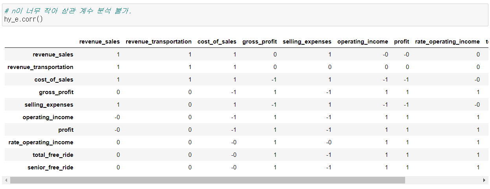Click revenue_transportation row's selling_expenses value
Viewport: 490px width, 189px height.
[330, 67]
